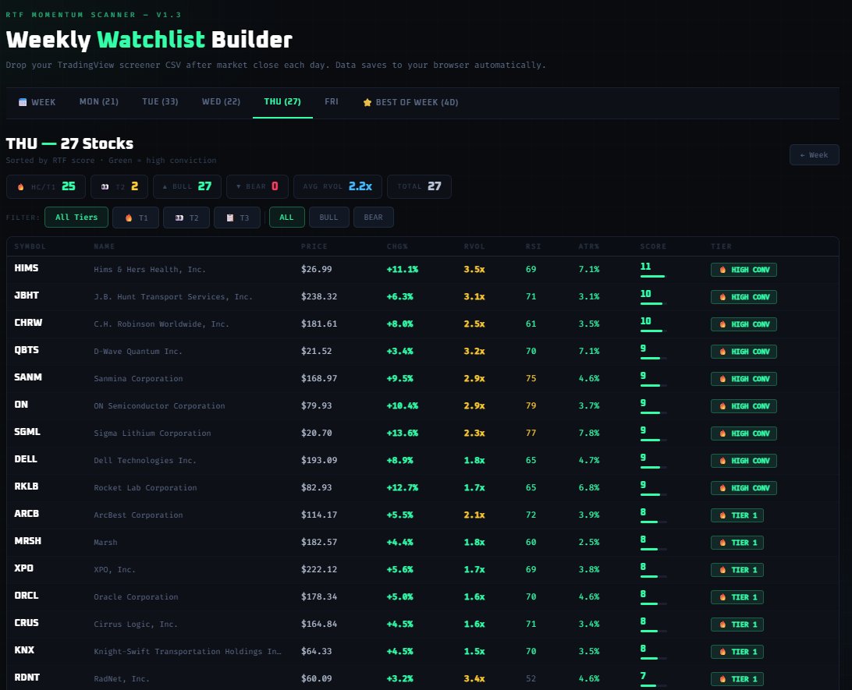852x690 pixels.
Task: Click the TOTAL 27 stat card
Action: (x=419, y=187)
